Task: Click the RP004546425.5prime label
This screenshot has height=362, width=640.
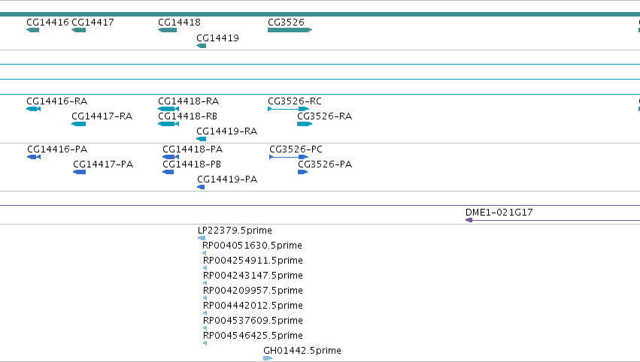Action: [x=253, y=336]
